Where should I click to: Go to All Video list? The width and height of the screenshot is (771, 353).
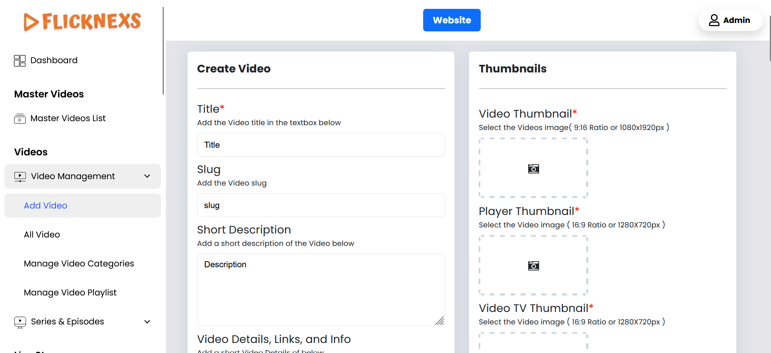42,235
